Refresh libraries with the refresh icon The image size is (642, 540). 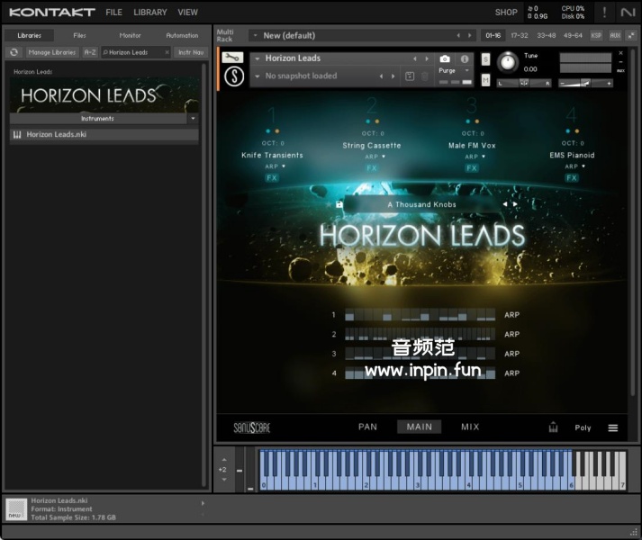click(14, 52)
